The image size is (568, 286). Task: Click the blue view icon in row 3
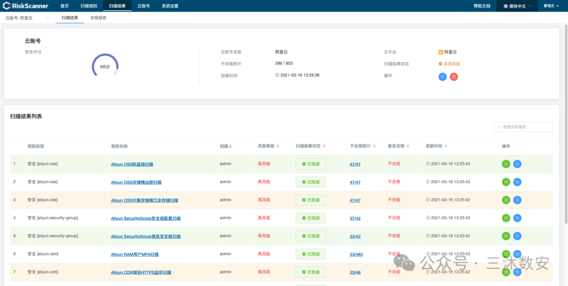tap(518, 200)
